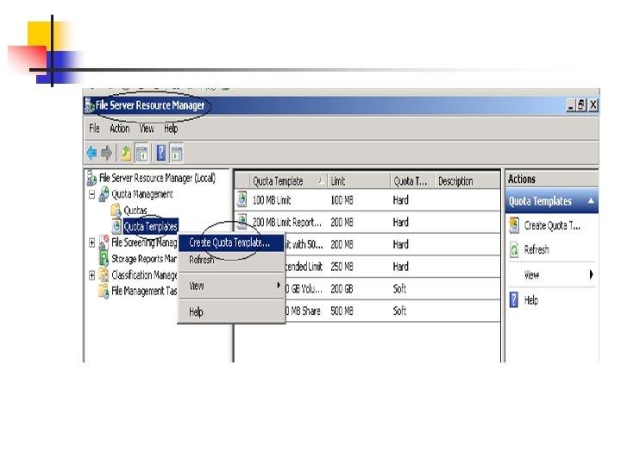Viewport: 621px width, 466px height.
Task: Sort by the Quota Template column header
Action: [x=289, y=181]
